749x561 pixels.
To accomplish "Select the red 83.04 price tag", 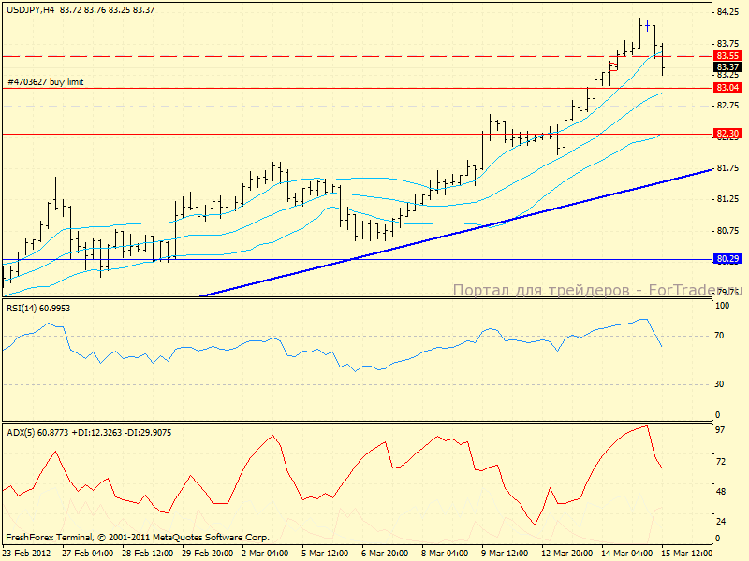I will pyautogui.click(x=727, y=88).
